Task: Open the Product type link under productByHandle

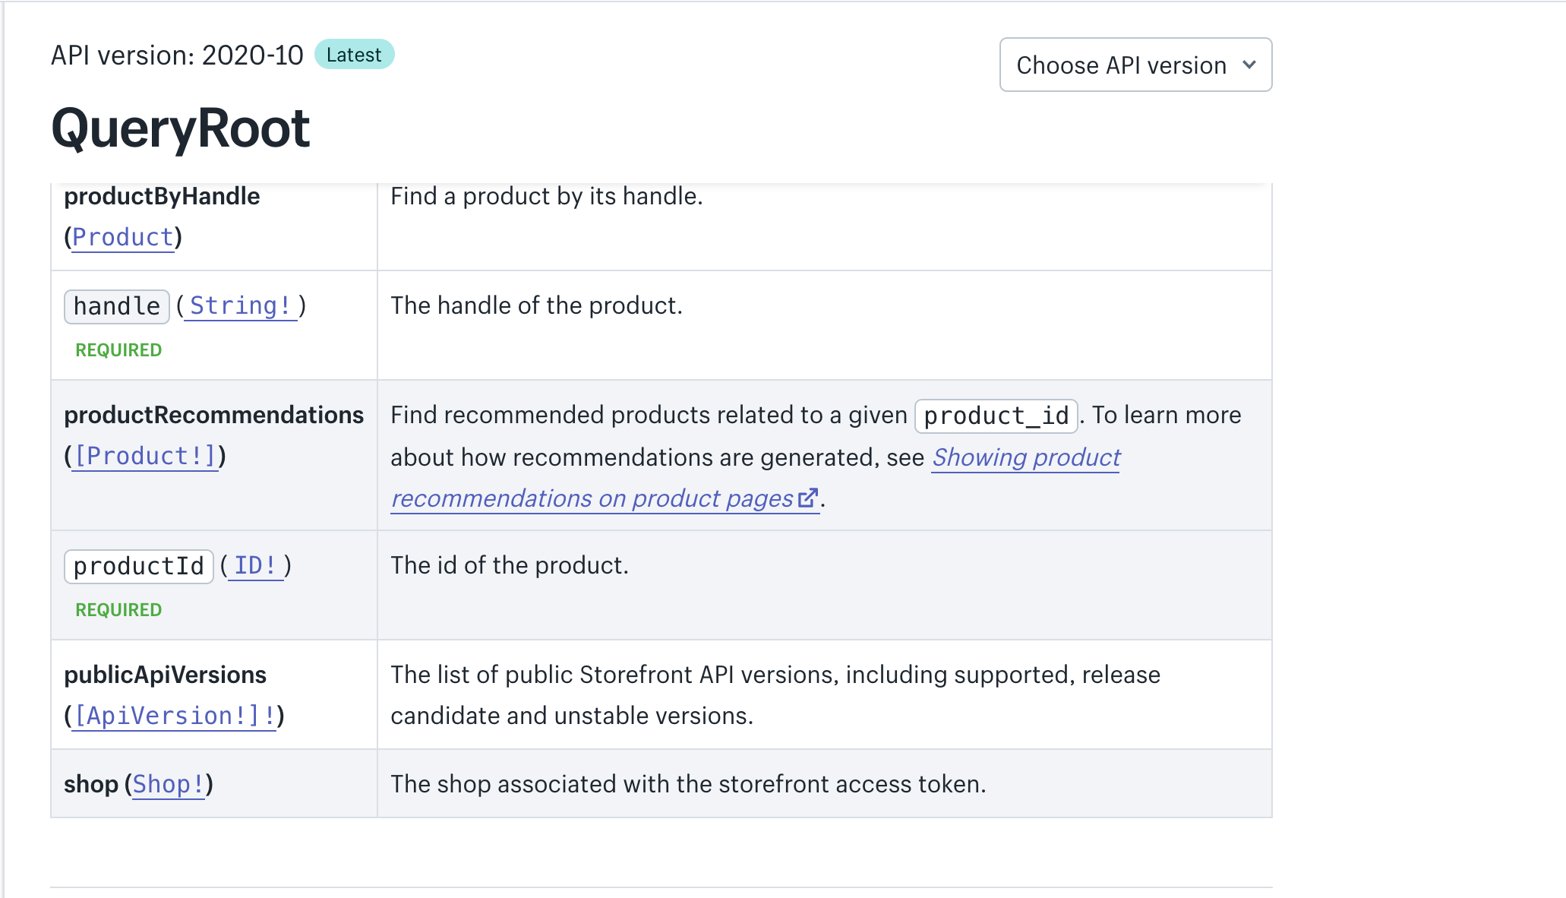Action: 123,237
